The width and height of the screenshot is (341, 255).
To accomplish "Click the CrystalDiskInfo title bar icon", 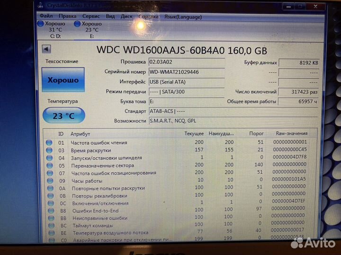I will [40, 5].
